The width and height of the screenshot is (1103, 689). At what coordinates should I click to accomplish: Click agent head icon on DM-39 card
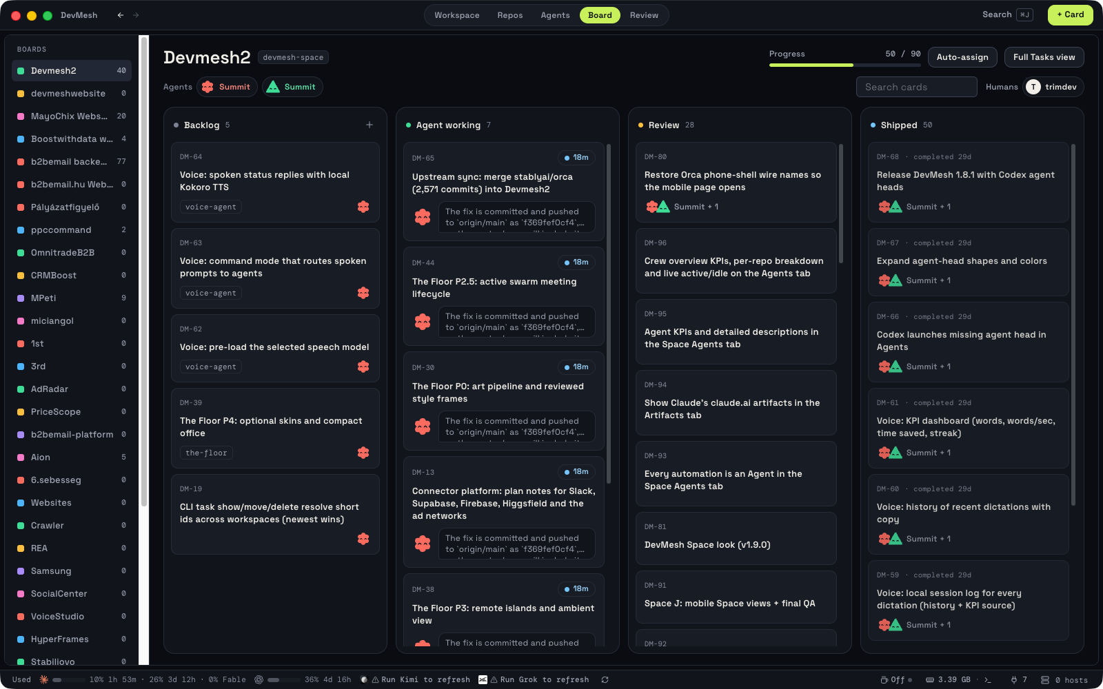(x=363, y=453)
